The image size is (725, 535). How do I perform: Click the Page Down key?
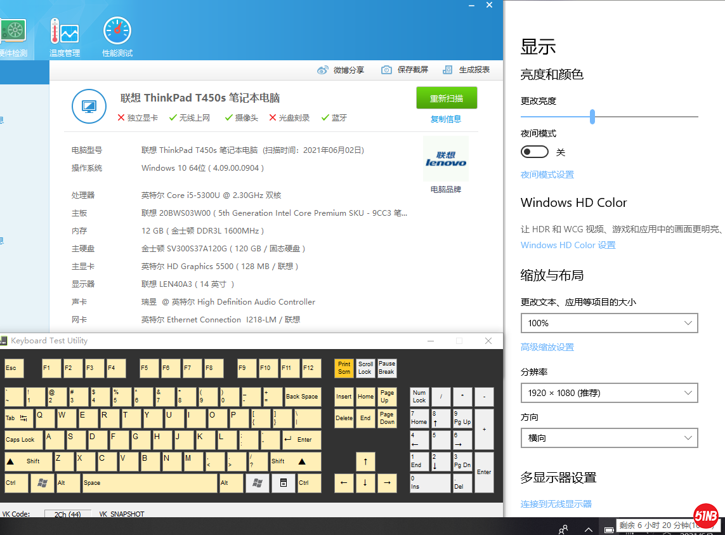point(387,418)
